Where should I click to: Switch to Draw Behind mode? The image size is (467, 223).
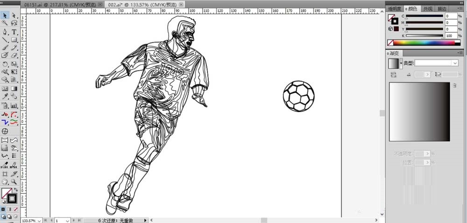coord(10,216)
